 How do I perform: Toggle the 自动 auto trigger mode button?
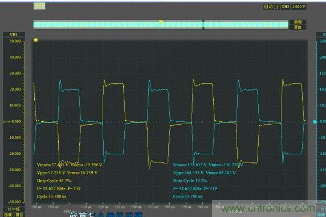[268, 7]
